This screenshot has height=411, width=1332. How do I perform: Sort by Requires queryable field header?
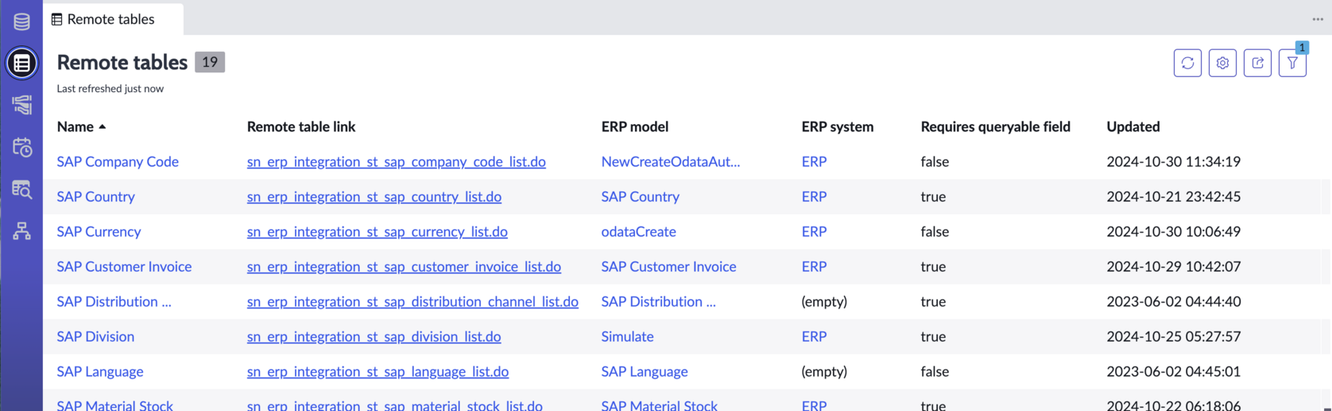pyautogui.click(x=995, y=126)
